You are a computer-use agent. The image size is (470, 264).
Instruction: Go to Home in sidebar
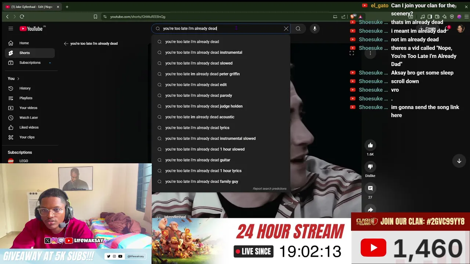tap(30, 43)
